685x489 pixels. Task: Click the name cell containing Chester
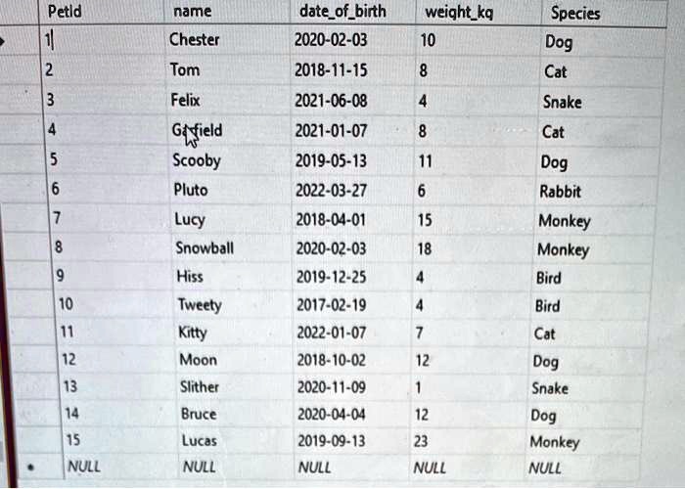(195, 41)
